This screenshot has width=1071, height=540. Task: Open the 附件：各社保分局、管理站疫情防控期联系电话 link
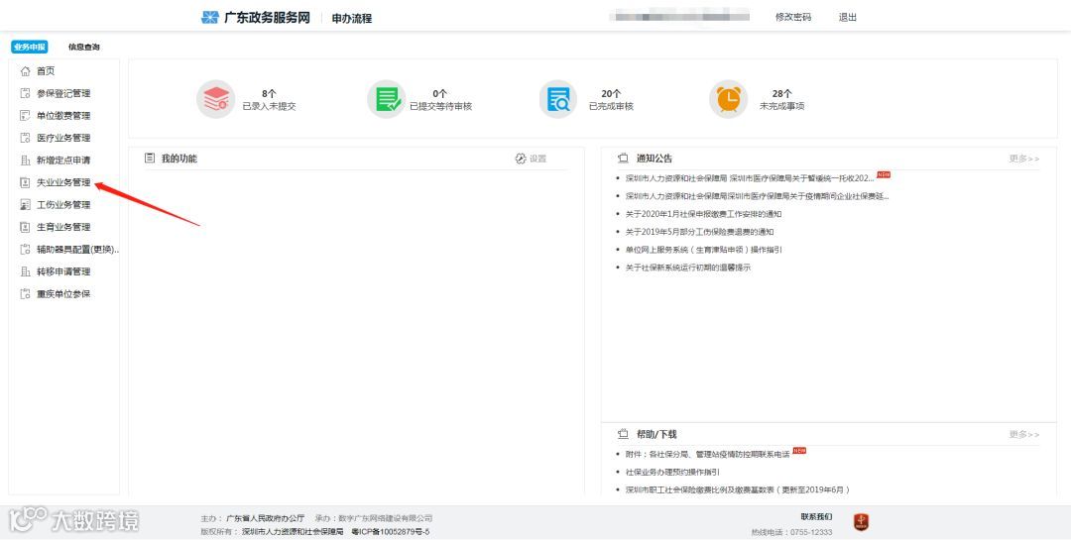coord(708,454)
